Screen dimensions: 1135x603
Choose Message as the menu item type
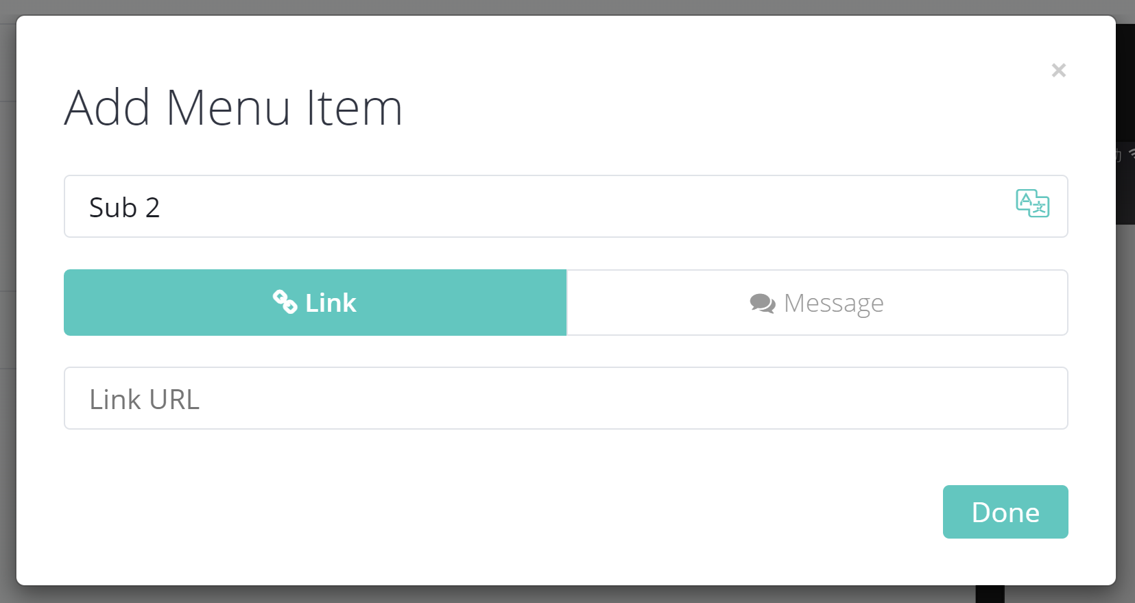[817, 302]
